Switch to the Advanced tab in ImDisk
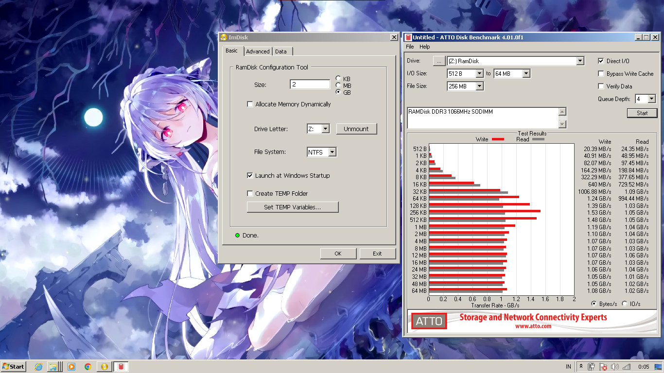The image size is (664, 373). coord(258,51)
